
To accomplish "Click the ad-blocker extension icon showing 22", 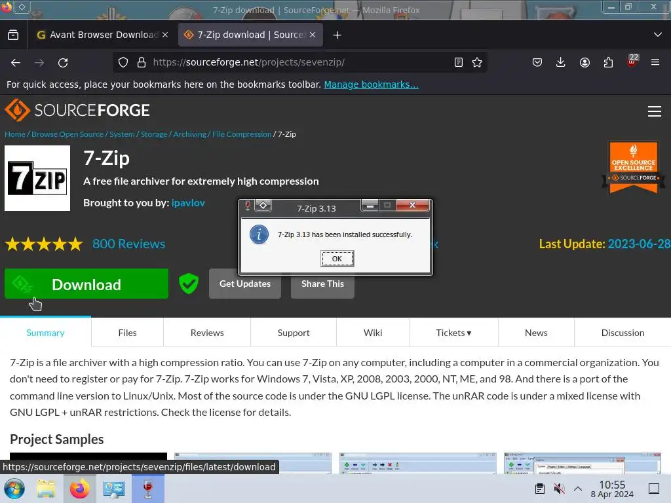I will [632, 61].
